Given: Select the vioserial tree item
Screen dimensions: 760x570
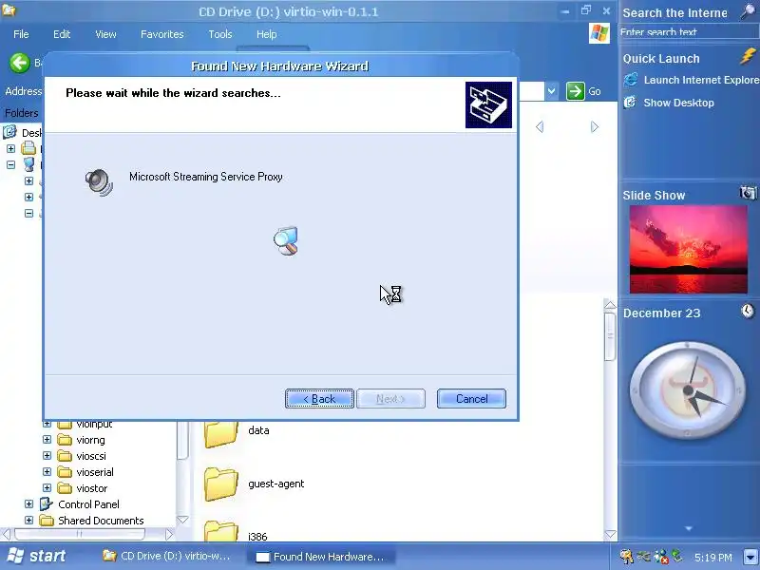Looking at the screenshot, I should coord(95,472).
